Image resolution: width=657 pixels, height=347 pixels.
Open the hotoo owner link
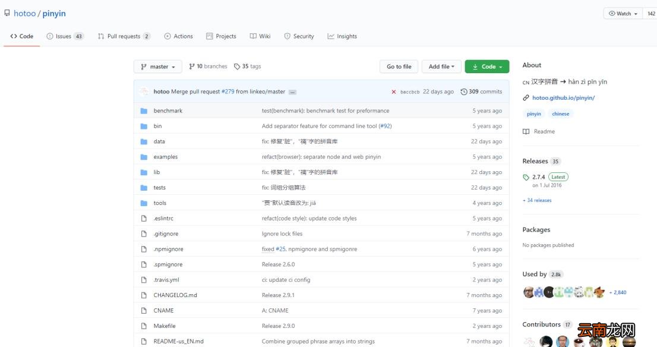point(25,14)
